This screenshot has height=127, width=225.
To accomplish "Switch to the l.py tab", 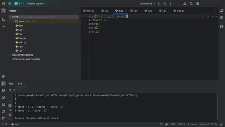I will tap(105, 11).
